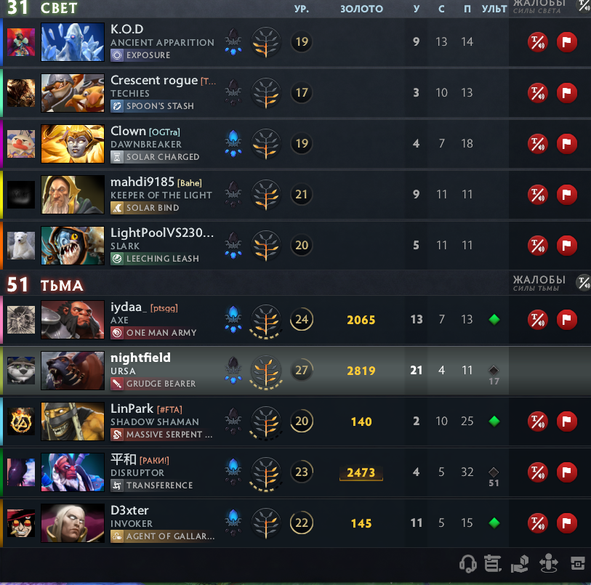This screenshot has height=585, width=591.
Task: Click LinPark's player avatar
Action: click(21, 421)
